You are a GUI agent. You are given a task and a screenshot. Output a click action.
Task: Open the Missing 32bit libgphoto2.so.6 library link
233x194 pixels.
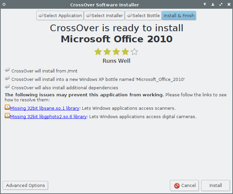tap(48, 116)
